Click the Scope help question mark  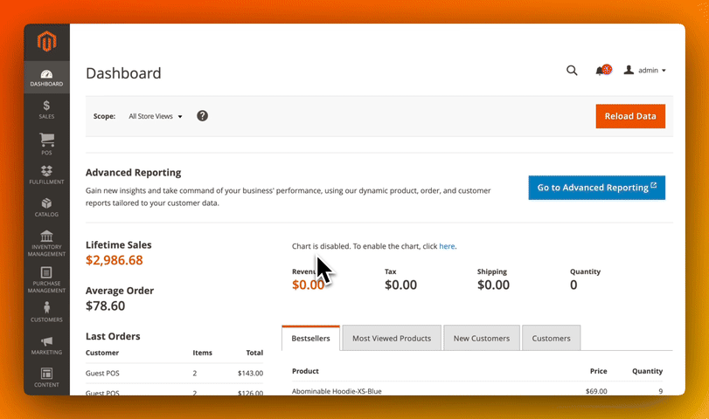click(203, 116)
